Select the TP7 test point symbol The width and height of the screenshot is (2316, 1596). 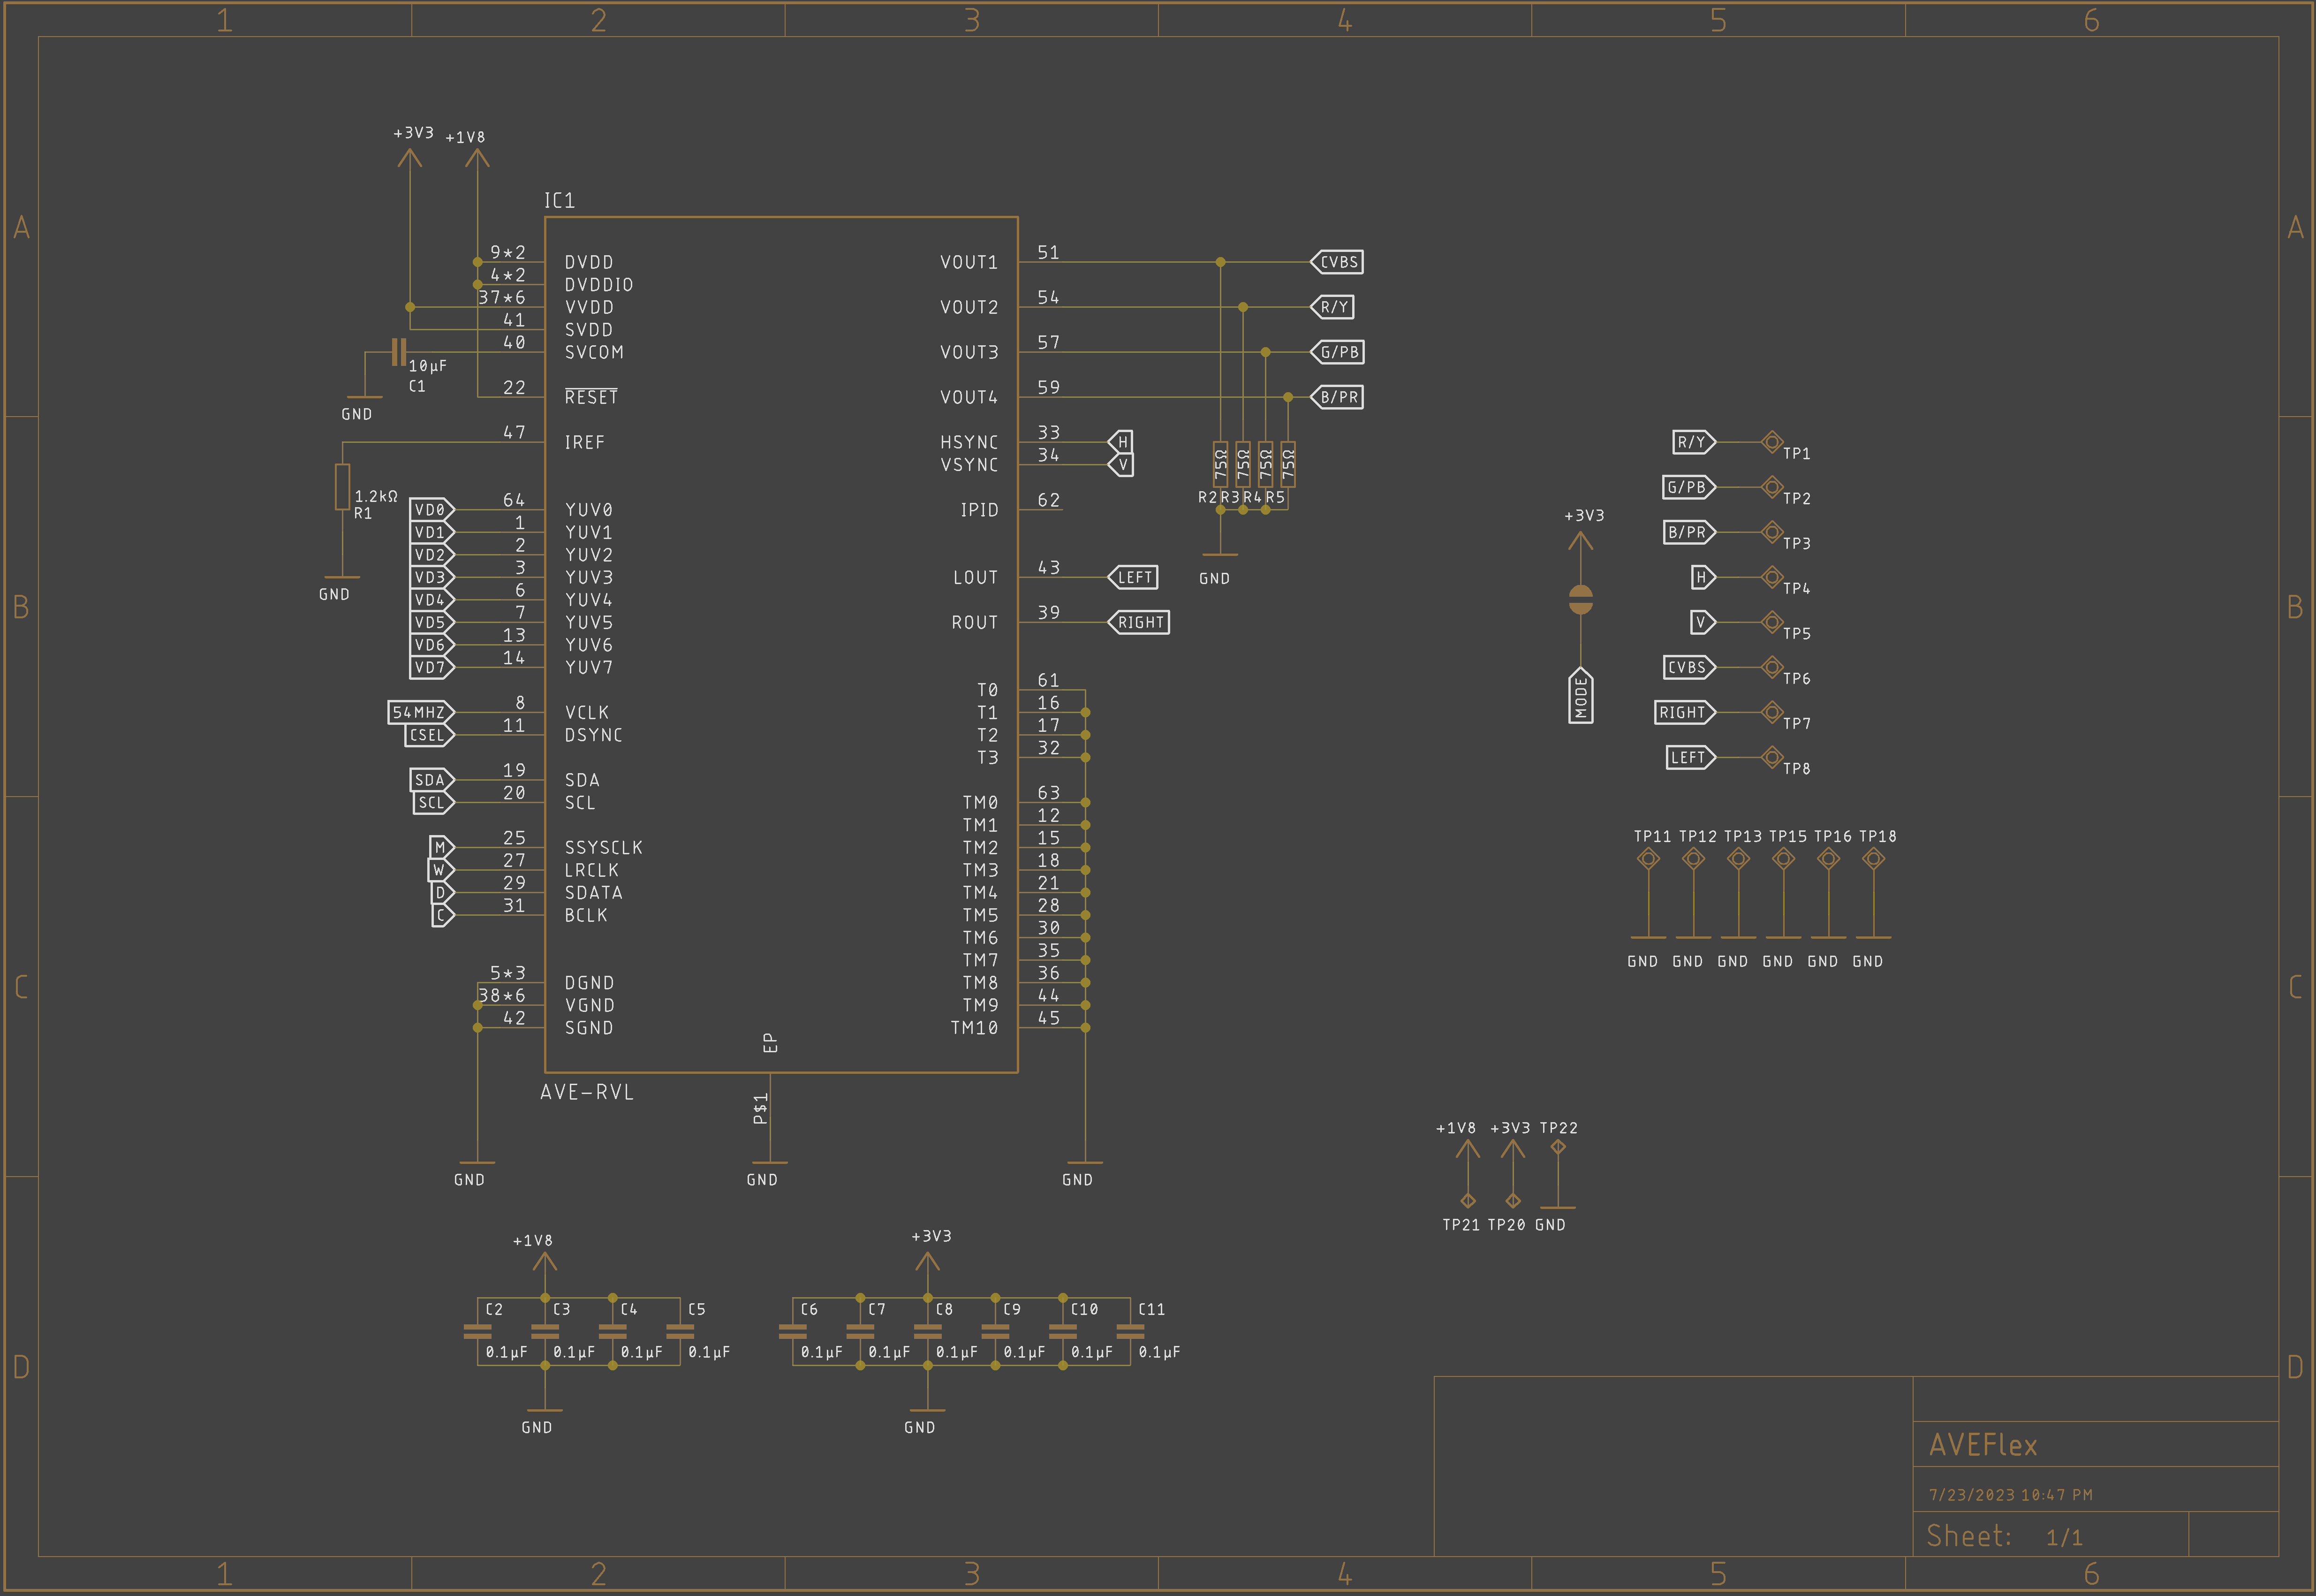click(1772, 712)
